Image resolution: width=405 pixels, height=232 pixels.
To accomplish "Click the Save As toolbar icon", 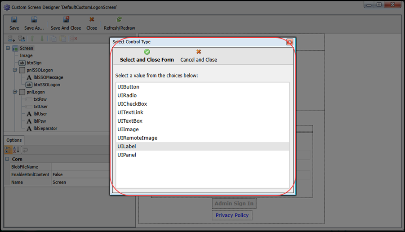I will click(34, 20).
